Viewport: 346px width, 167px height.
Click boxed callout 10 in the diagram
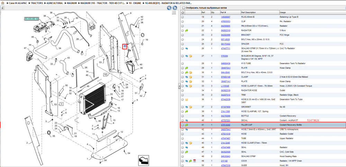106,75
